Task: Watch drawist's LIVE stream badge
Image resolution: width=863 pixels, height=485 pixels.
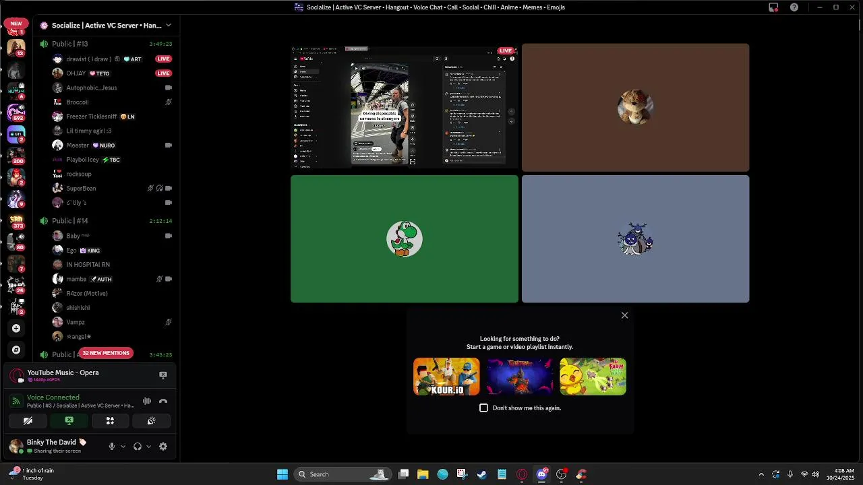Action: pos(163,59)
